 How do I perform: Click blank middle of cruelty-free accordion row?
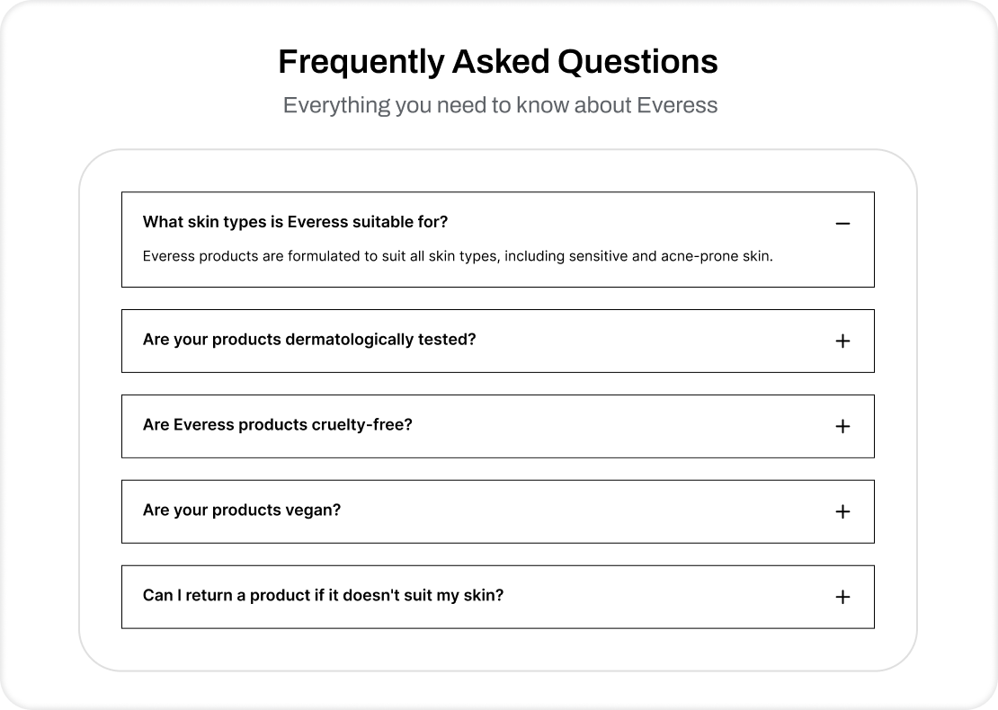pyautogui.click(x=620, y=426)
